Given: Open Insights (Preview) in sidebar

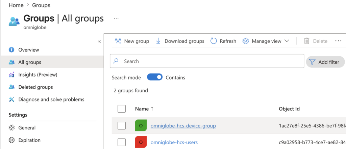Looking at the screenshot, I should tap(38, 74).
